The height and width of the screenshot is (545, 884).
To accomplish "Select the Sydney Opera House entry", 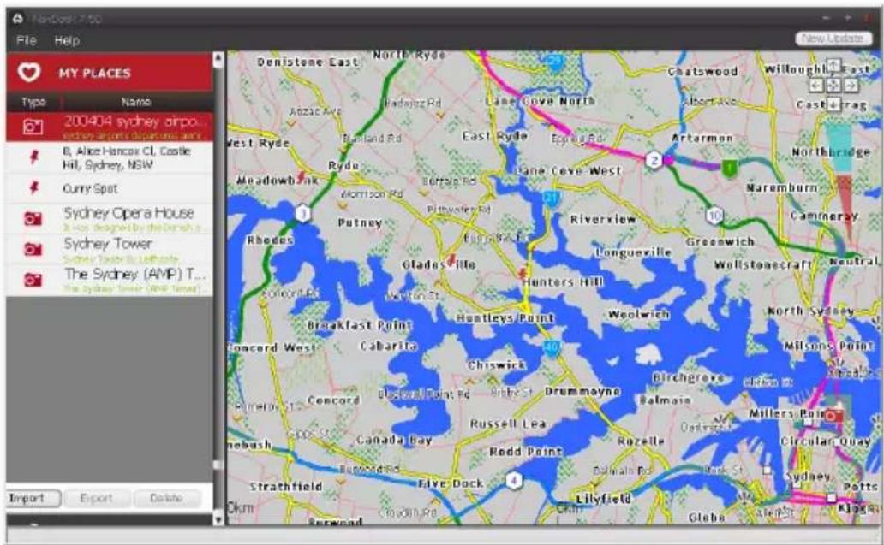I will tap(110, 218).
